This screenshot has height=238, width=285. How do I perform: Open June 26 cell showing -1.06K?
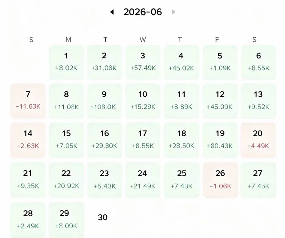220,180
